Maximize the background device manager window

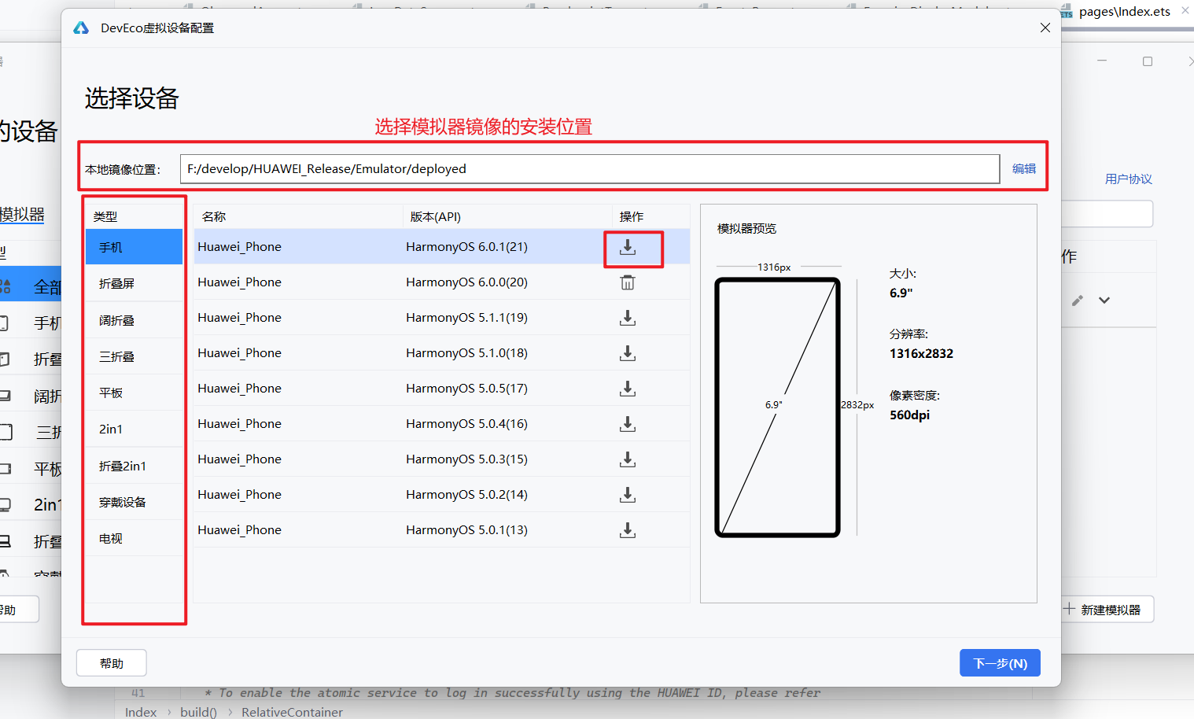[x=1148, y=61]
